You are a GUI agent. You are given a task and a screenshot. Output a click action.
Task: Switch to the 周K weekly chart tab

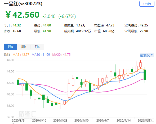(x=24, y=47)
